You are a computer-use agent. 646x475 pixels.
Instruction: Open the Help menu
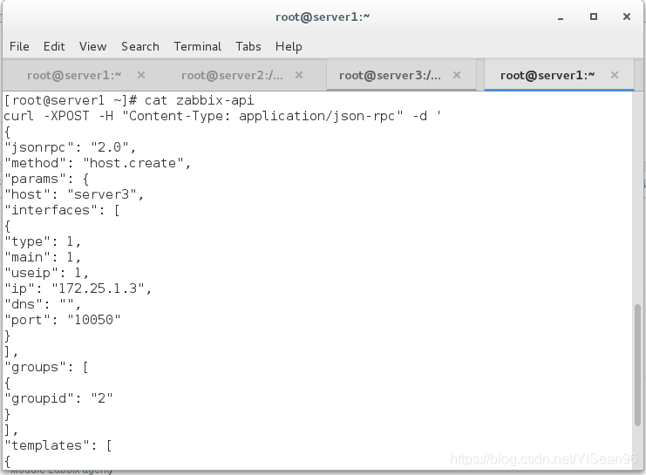click(289, 46)
